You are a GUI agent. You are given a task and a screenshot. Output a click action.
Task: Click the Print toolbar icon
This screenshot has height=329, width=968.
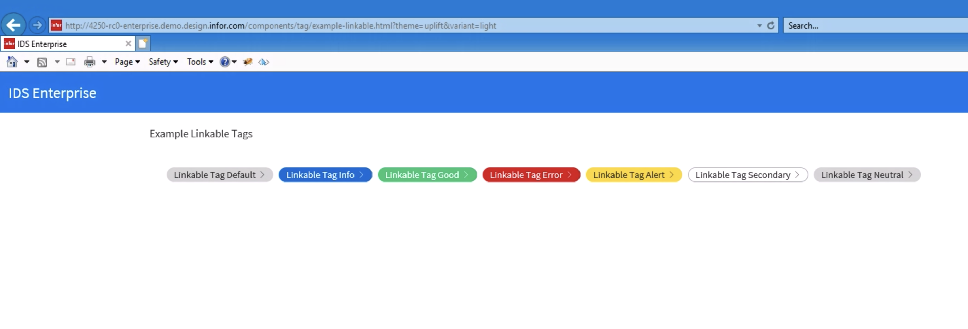tap(89, 62)
